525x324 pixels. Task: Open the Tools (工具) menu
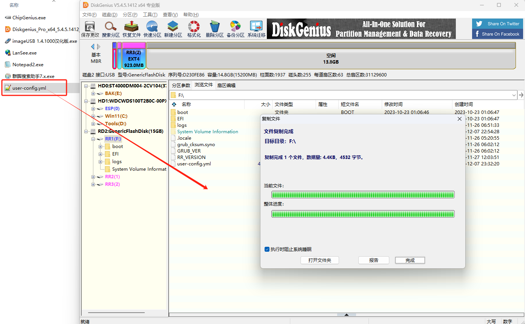(150, 15)
